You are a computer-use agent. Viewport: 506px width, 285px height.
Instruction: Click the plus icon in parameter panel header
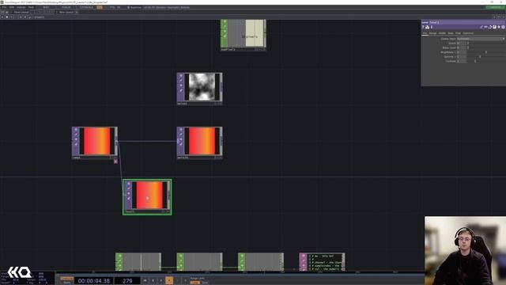499,27
